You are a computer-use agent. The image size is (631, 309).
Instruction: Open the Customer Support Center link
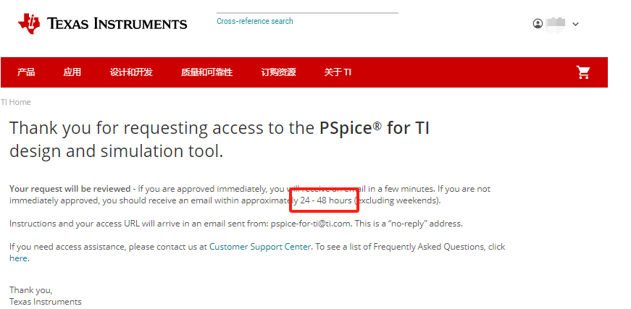point(260,247)
